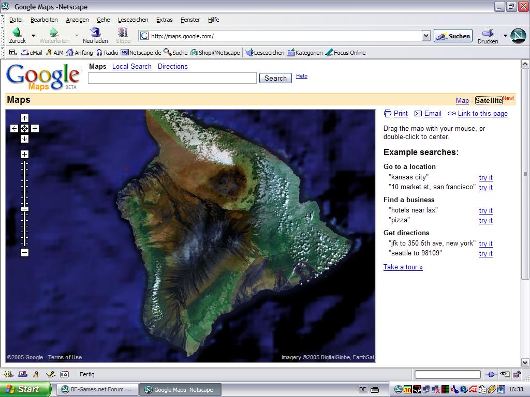
Task: Try the "kansas city" example
Action: click(x=485, y=178)
